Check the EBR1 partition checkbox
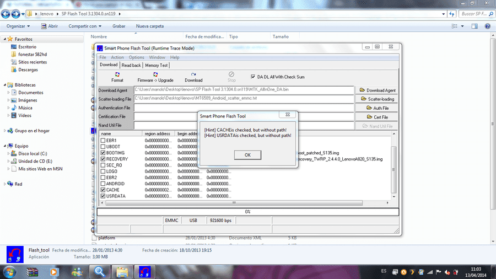The height and width of the screenshot is (279, 496). (x=103, y=141)
